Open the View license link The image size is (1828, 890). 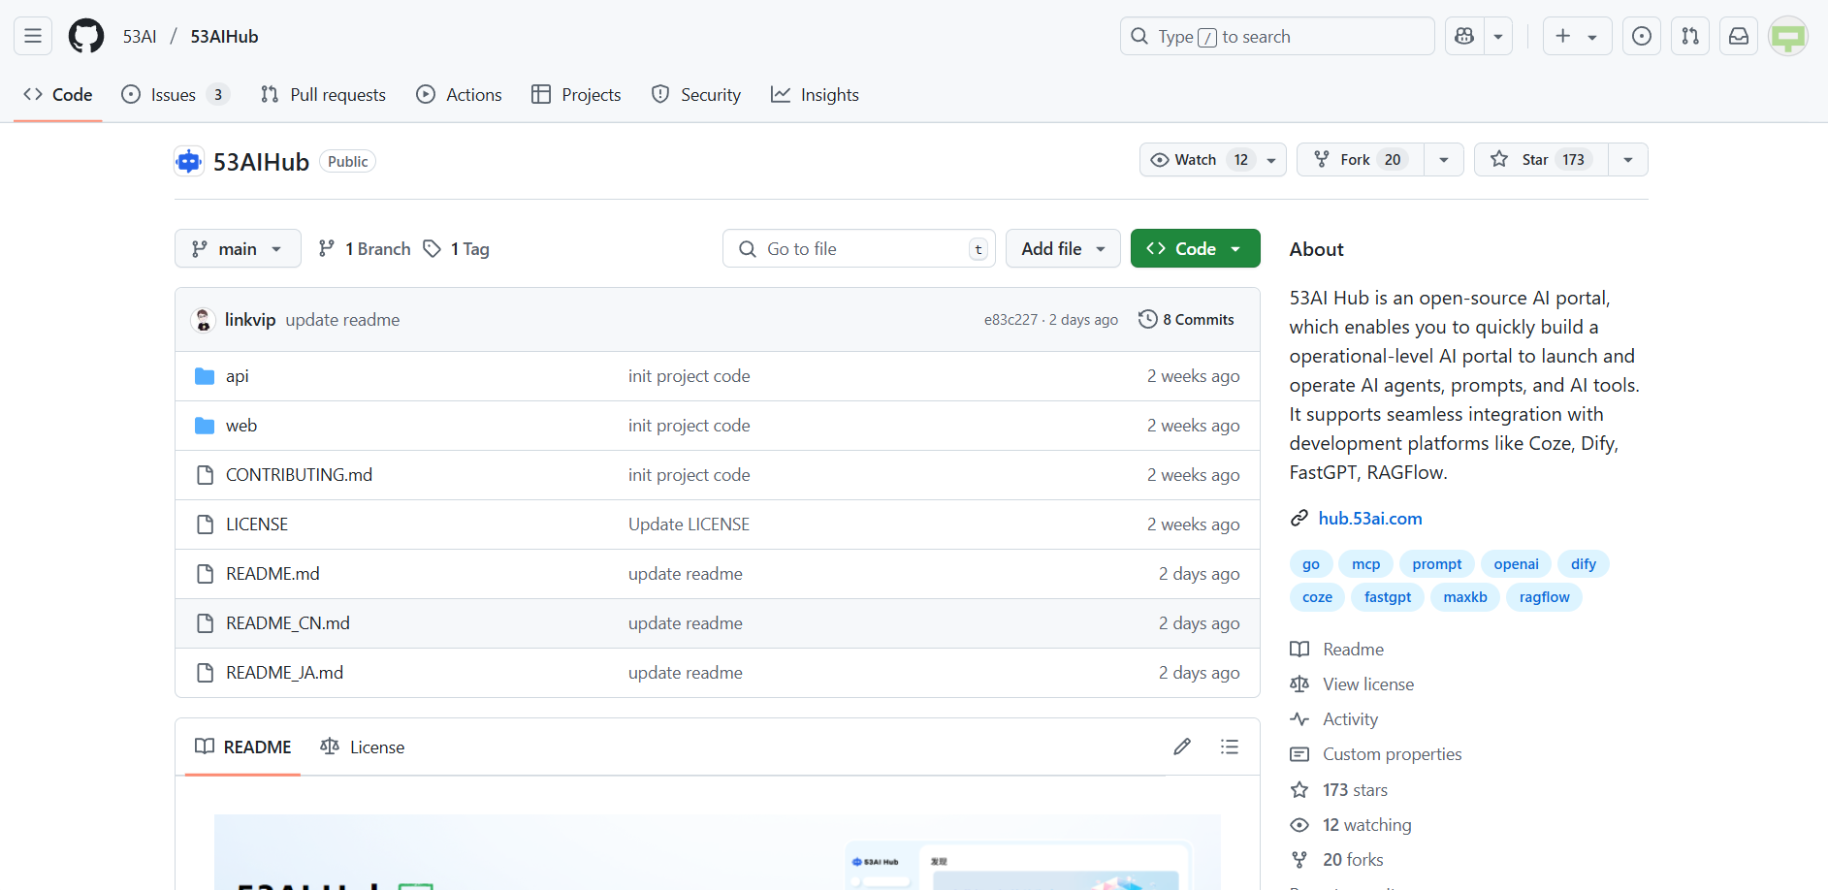click(x=1368, y=684)
